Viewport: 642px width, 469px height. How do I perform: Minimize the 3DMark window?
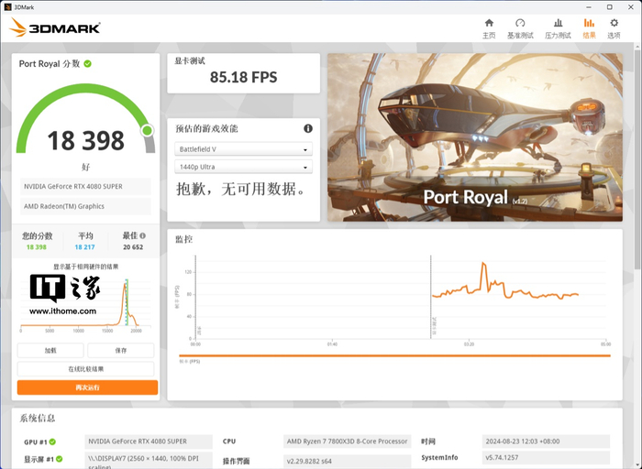[x=589, y=7]
